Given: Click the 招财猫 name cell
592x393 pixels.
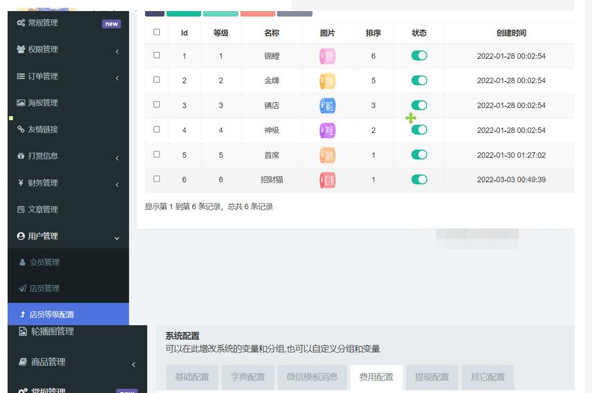Looking at the screenshot, I should coord(272,179).
